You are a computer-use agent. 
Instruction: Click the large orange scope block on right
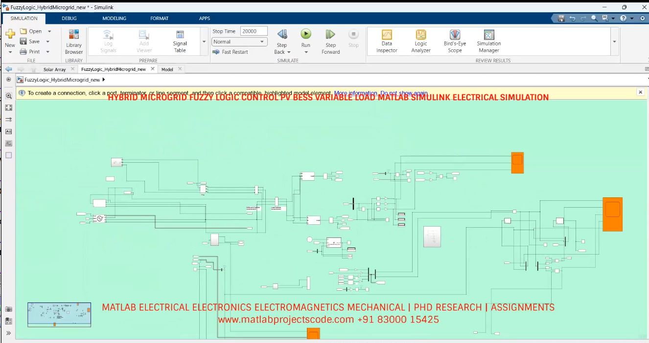click(614, 214)
